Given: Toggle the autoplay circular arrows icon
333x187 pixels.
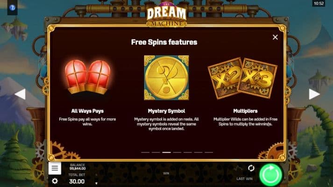Looking at the screenshot, I should tap(251, 168).
